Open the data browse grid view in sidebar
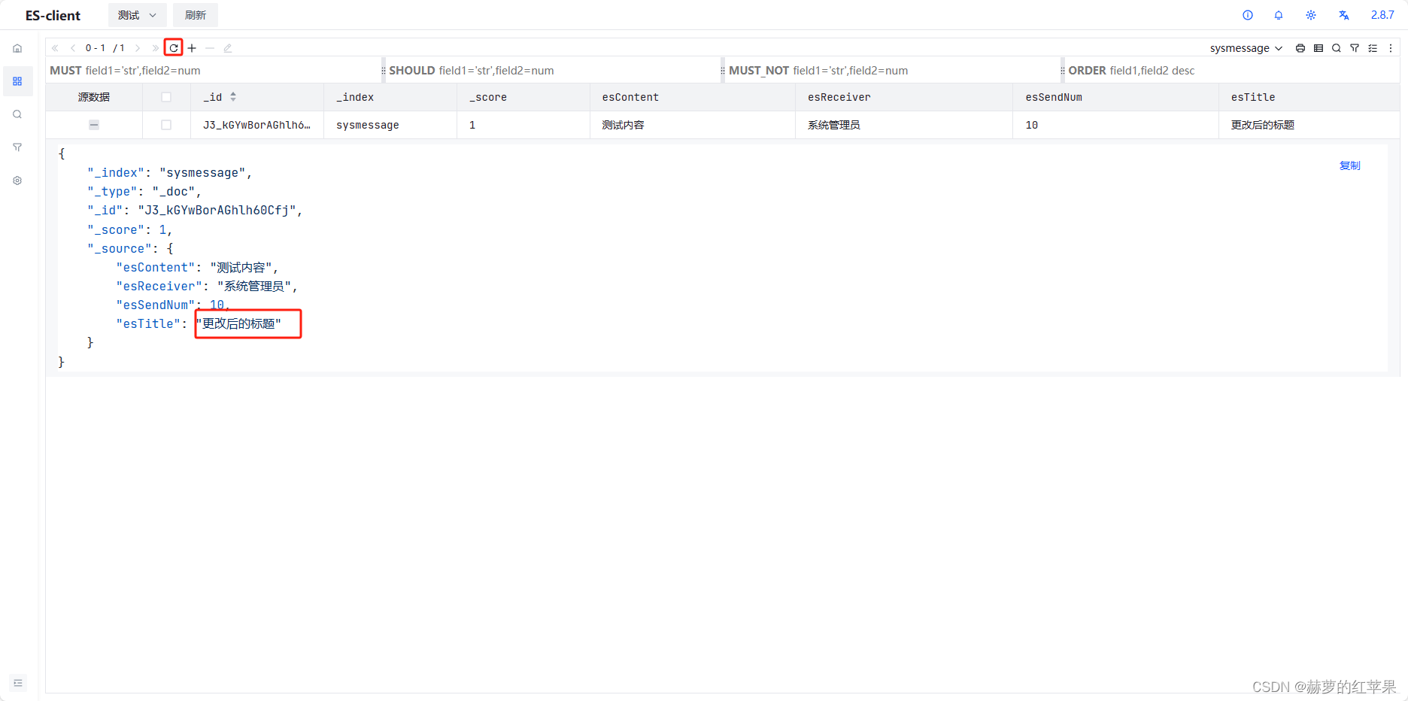 17,81
